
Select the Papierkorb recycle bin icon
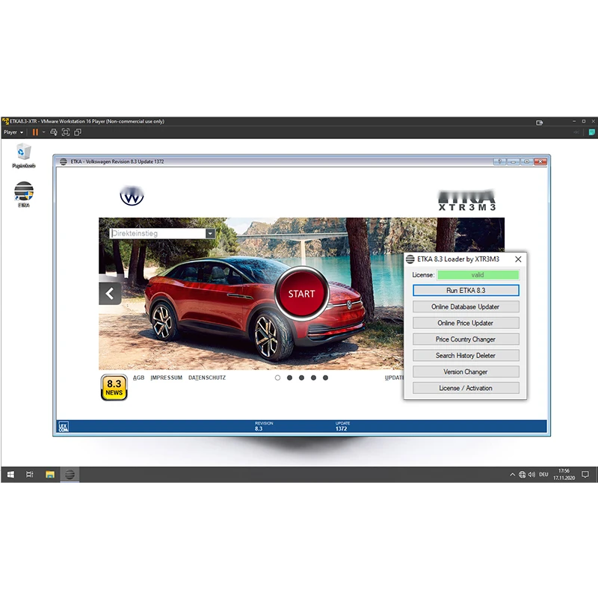point(23,155)
